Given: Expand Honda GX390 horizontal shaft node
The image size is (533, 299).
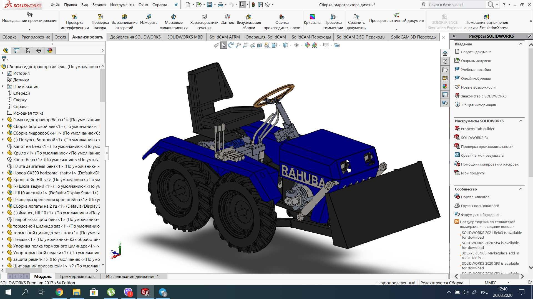Looking at the screenshot, I should (3, 173).
